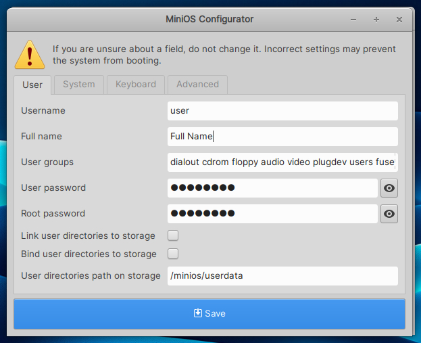Select the User password field

coord(272,188)
